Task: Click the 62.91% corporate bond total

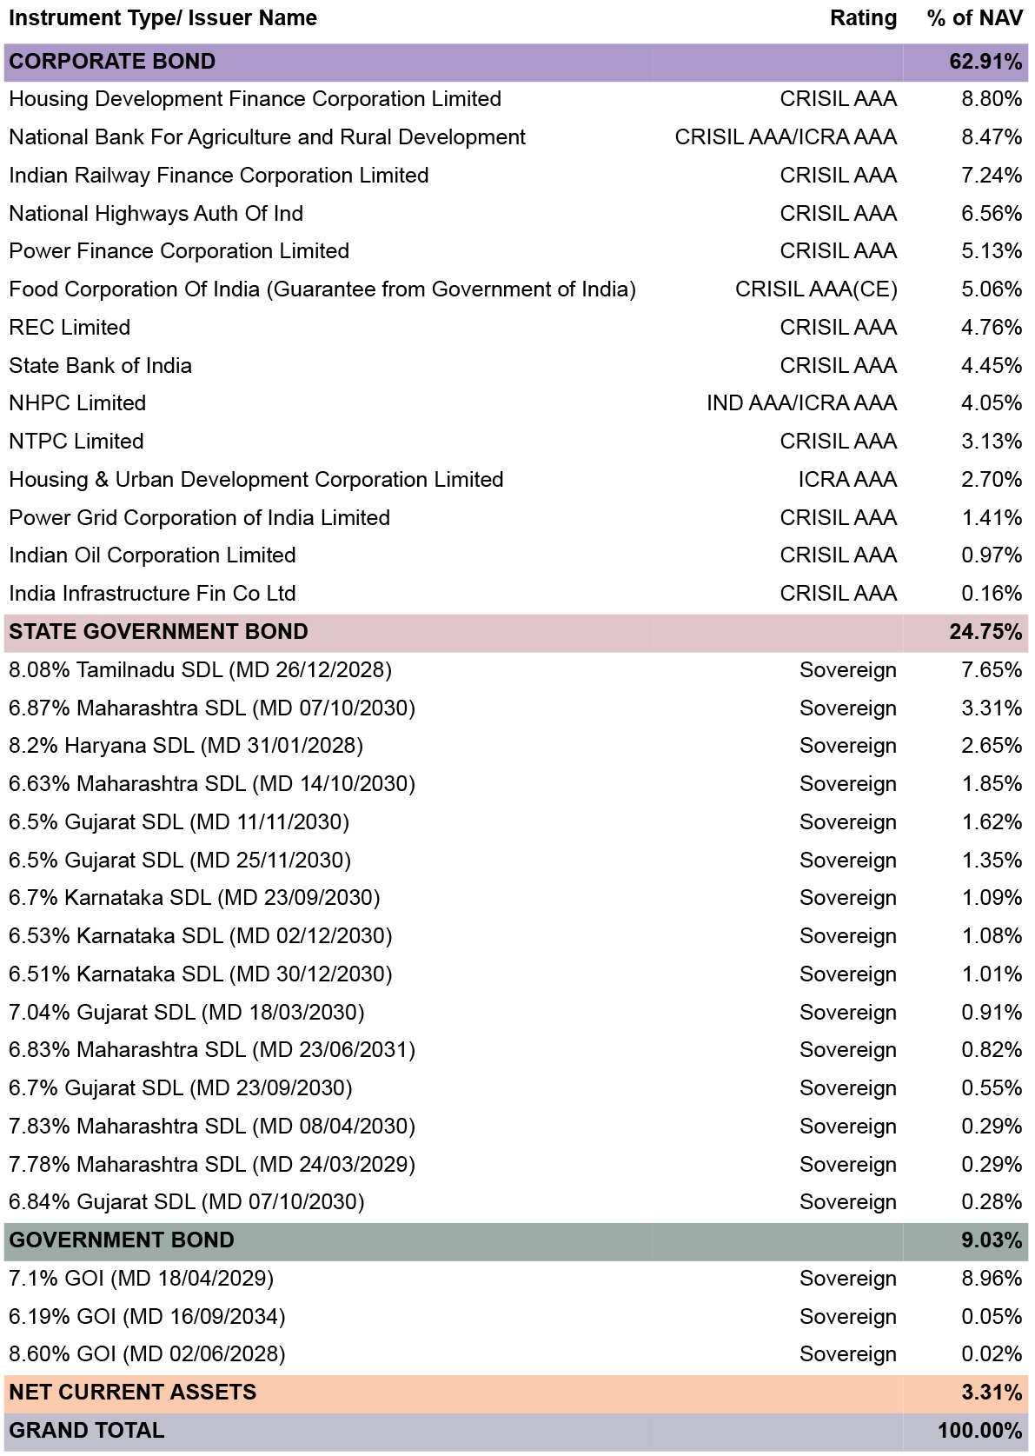Action: coord(985,62)
